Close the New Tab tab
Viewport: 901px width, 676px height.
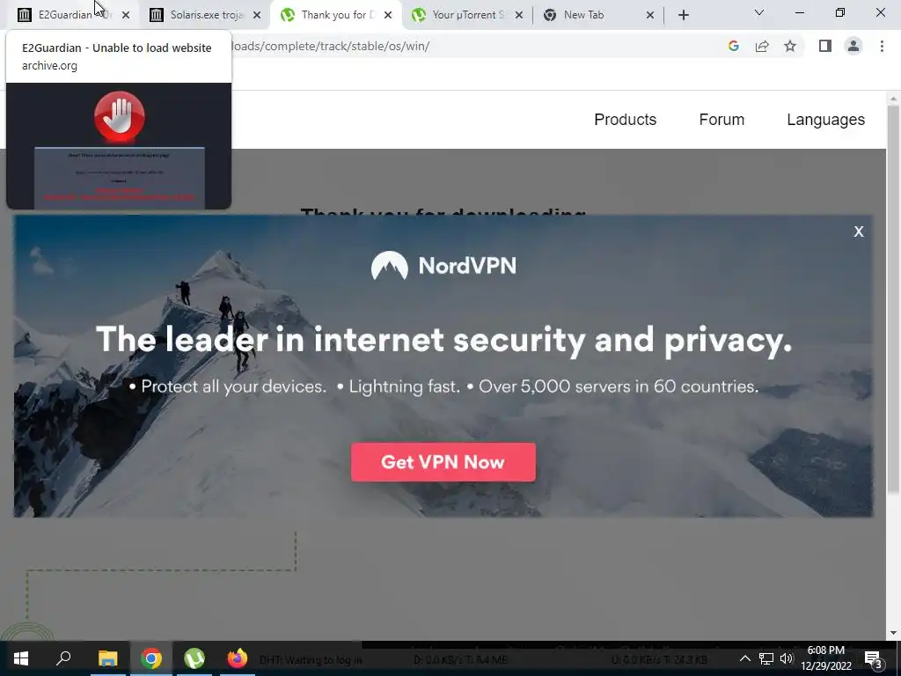[650, 15]
